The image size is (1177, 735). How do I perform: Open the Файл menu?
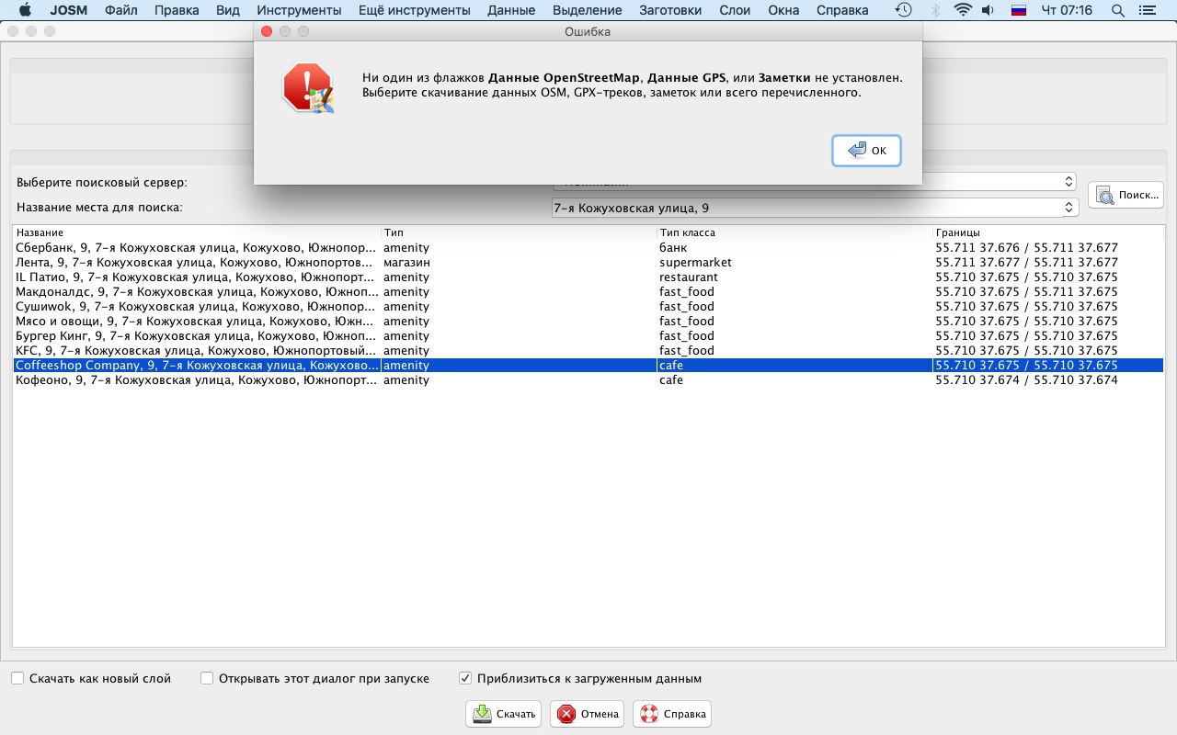pos(122,10)
